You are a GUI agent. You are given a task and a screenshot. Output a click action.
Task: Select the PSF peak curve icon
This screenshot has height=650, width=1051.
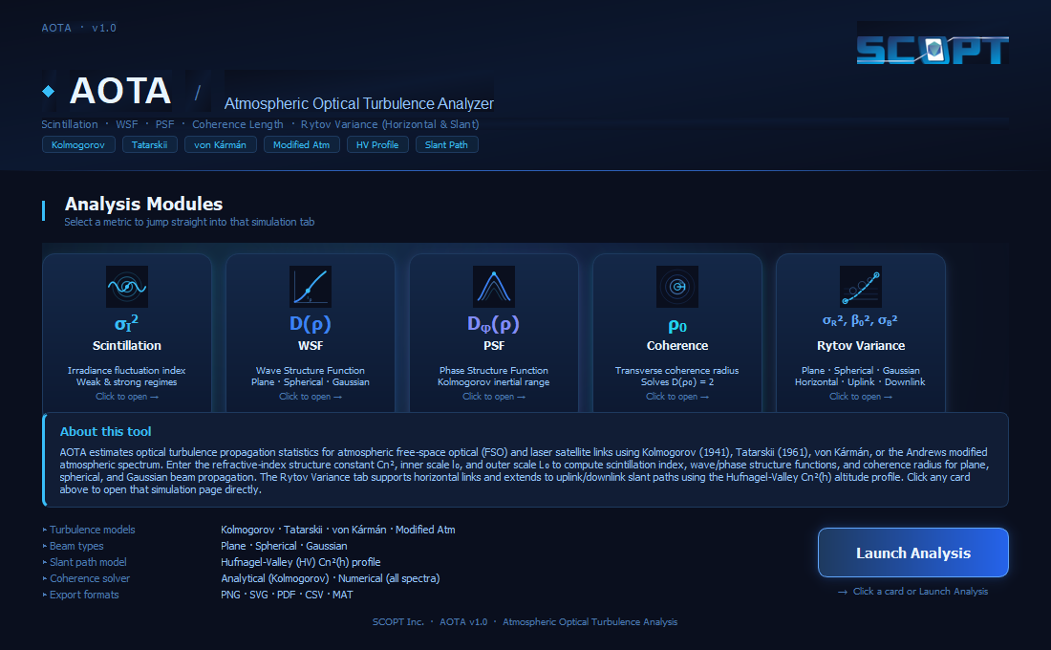494,287
